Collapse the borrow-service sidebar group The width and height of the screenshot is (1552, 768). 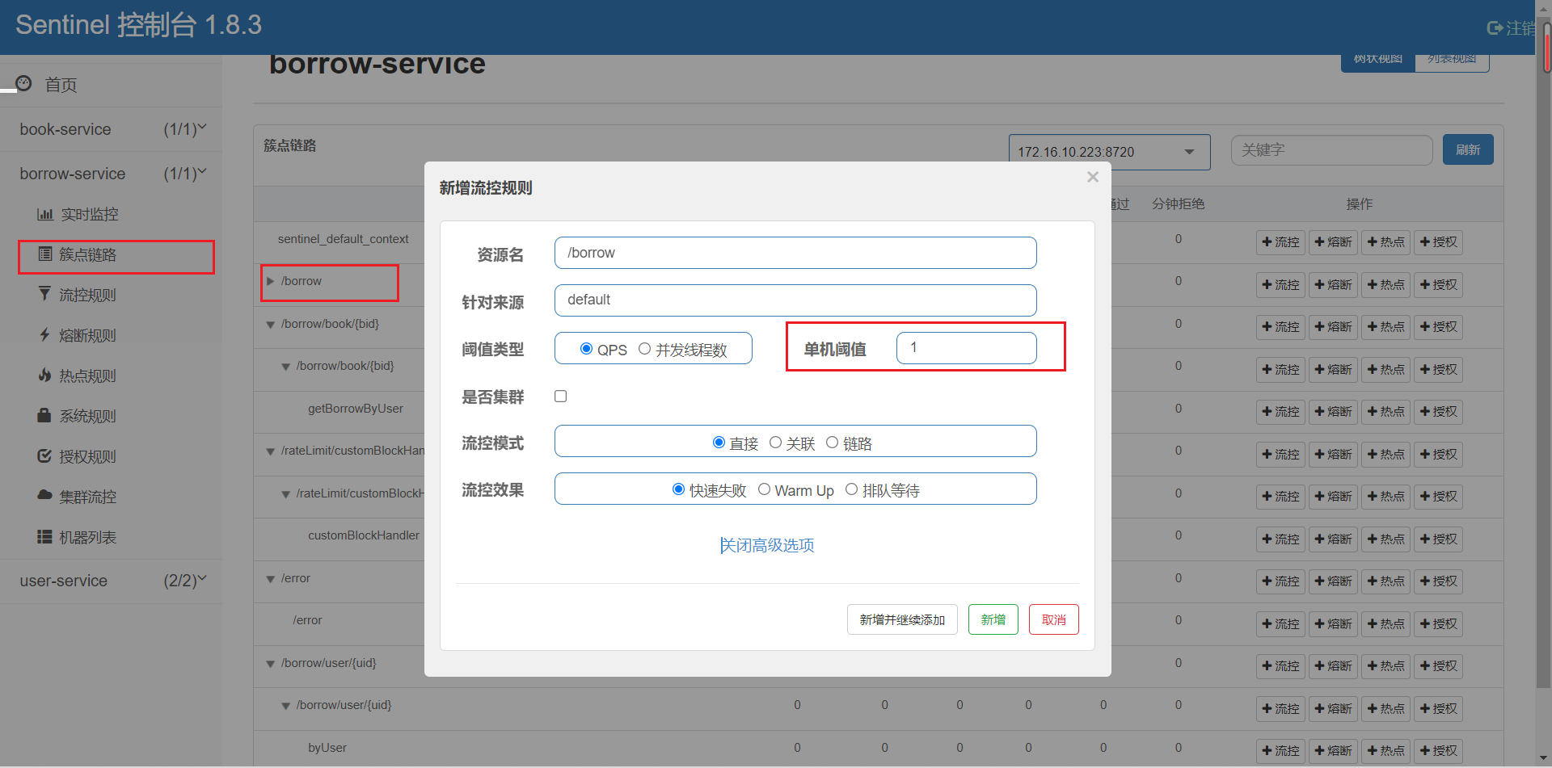pos(111,174)
